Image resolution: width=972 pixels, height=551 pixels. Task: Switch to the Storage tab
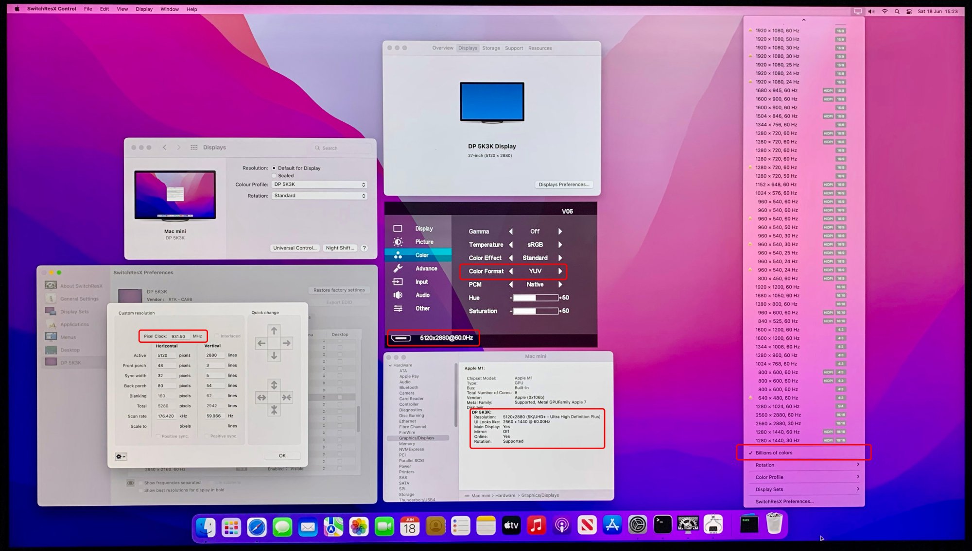point(491,48)
